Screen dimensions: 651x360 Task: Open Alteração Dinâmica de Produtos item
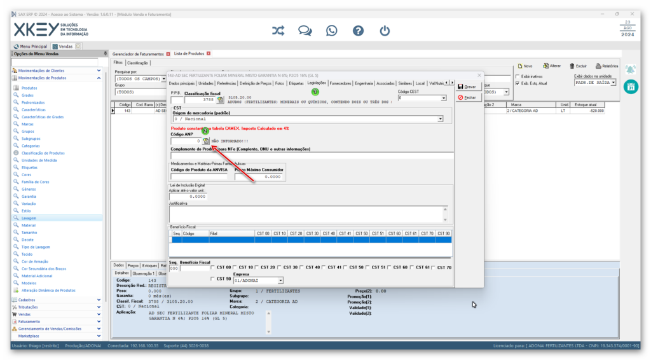click(x=48, y=291)
